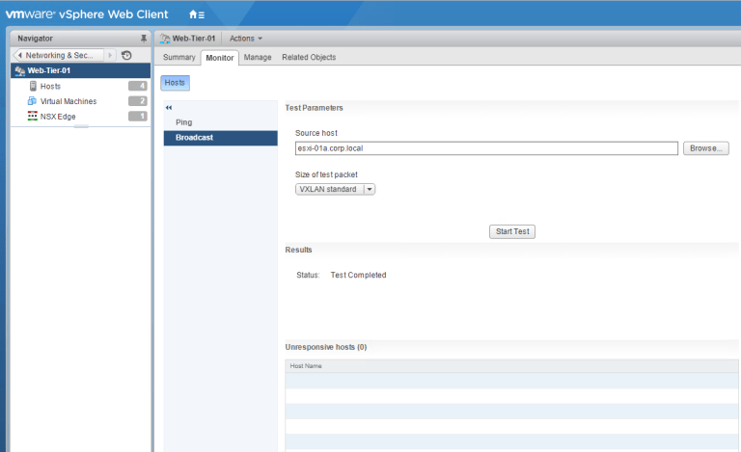The image size is (741, 452).
Task: Open the Actions dropdown menu
Action: (246, 39)
